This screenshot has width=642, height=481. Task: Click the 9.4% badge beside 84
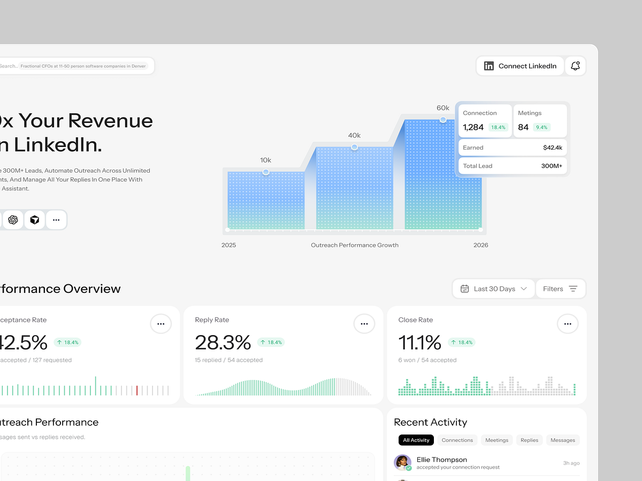[541, 127]
